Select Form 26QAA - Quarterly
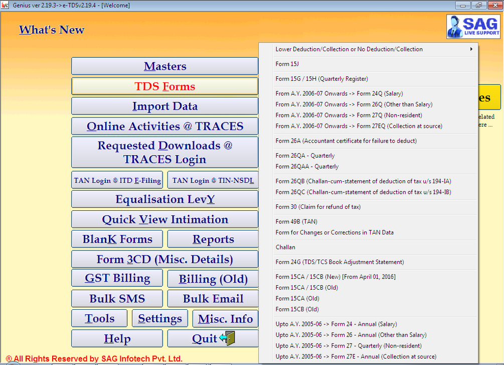 click(369, 166)
